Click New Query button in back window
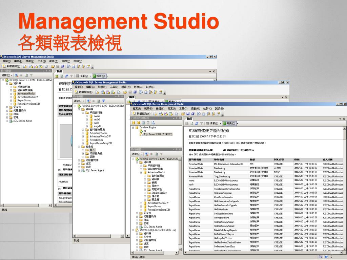The height and width of the screenshot is (260, 347). click(x=11, y=66)
